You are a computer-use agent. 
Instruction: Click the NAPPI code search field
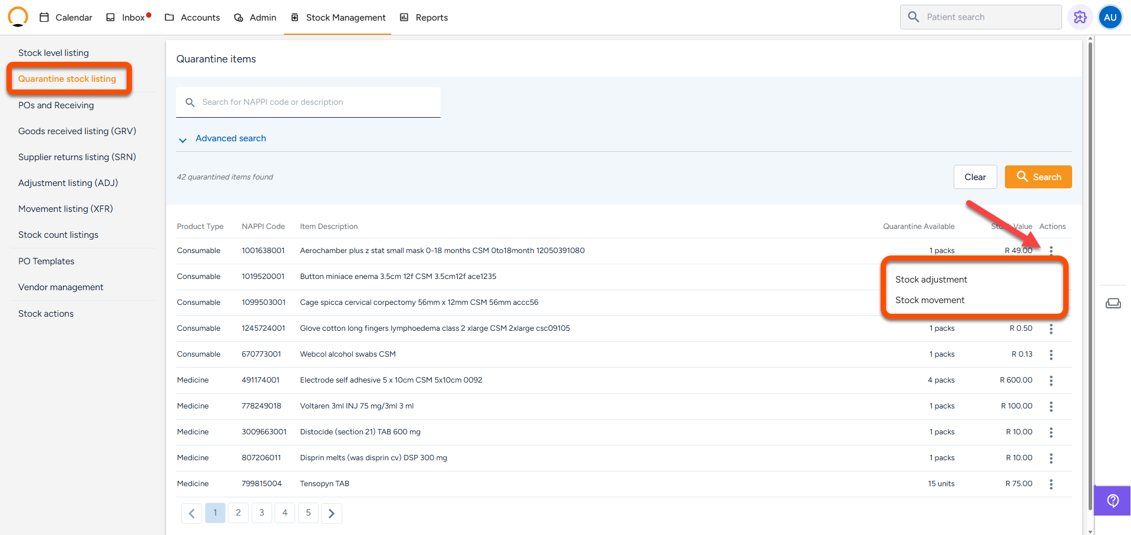coord(312,102)
